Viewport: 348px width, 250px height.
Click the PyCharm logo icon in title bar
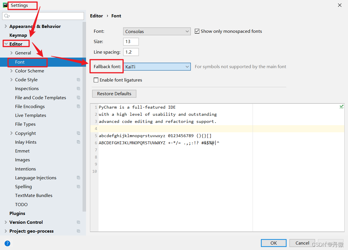(5, 5)
